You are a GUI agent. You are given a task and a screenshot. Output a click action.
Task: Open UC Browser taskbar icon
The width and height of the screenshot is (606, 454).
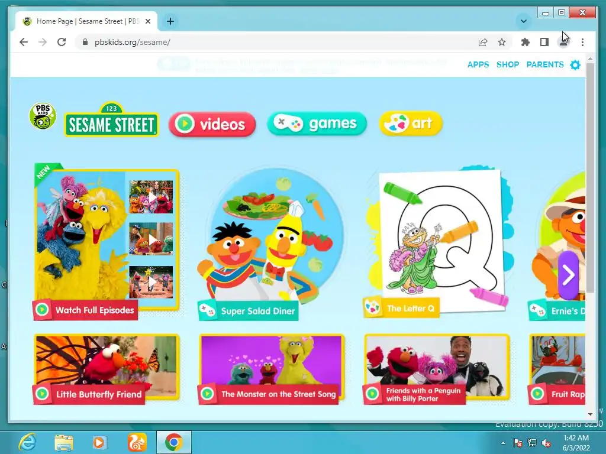click(137, 442)
